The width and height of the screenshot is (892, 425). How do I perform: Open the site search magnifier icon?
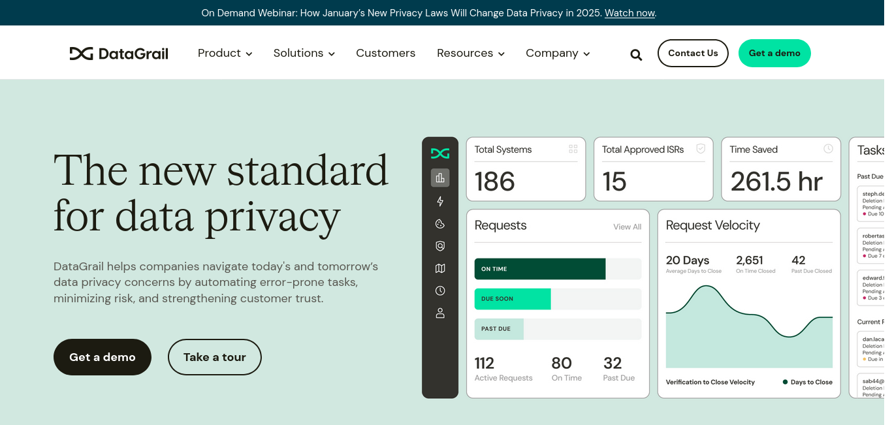636,55
